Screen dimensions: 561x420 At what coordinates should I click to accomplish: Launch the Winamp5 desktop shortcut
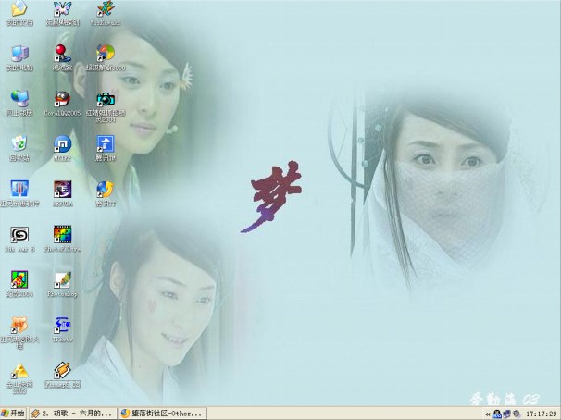62,370
